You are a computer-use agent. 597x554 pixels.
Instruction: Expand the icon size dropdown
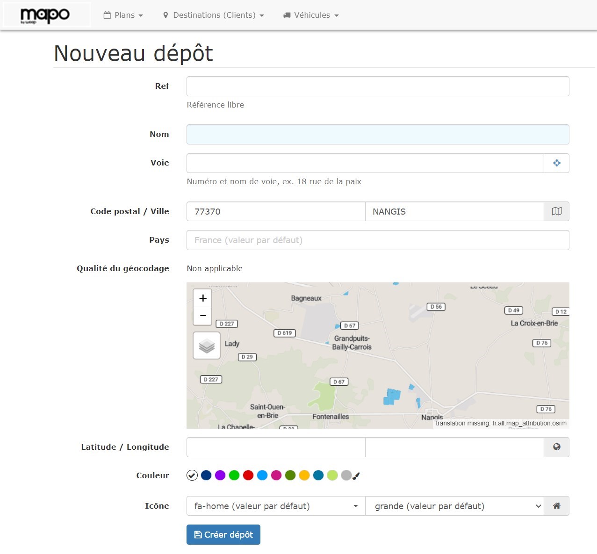pyautogui.click(x=454, y=506)
